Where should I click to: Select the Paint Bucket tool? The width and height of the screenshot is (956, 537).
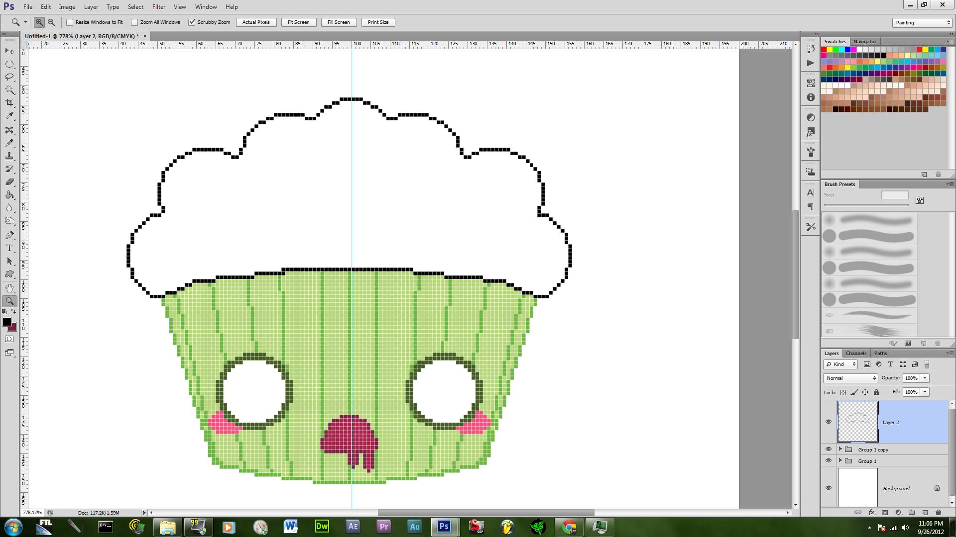click(x=9, y=195)
